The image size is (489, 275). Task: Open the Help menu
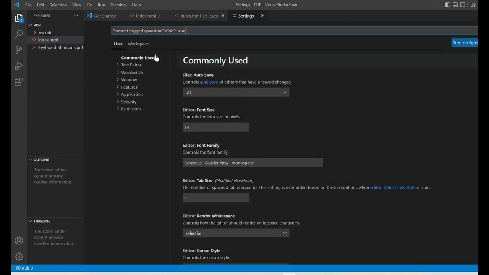136,5
